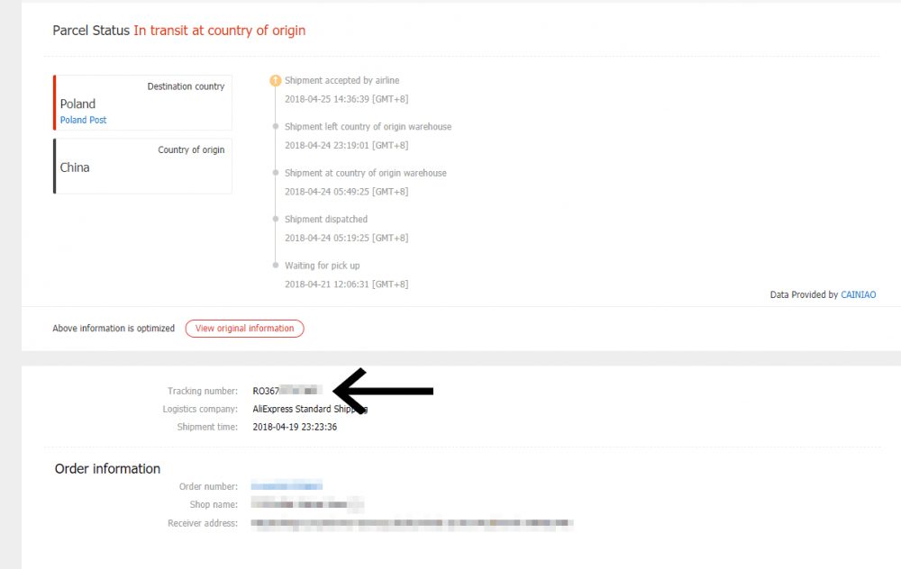
Task: Click the blurred receiver address value
Action: [x=412, y=523]
